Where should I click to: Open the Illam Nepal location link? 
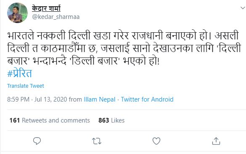[100, 99]
